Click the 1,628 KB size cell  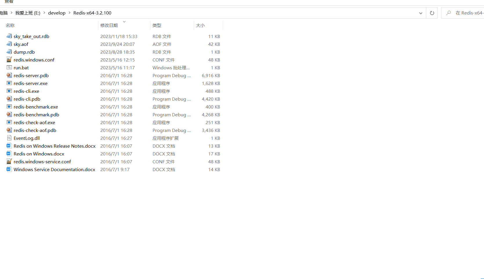(211, 83)
